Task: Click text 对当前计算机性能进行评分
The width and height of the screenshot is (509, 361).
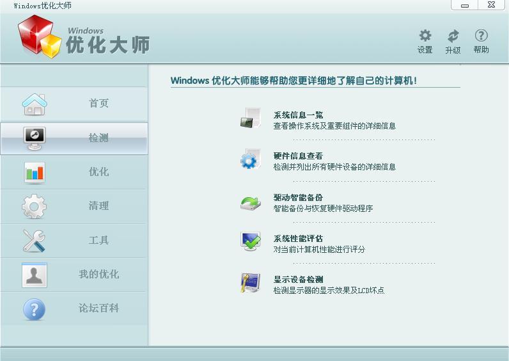Action: coord(319,249)
